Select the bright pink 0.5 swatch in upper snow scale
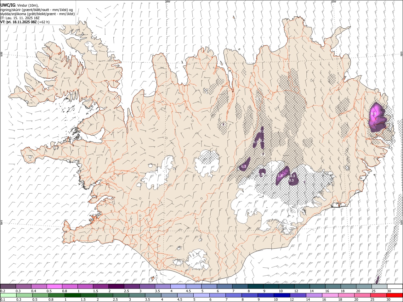Image resolution: width=403 pixels, height=302 pixels. 54,286
